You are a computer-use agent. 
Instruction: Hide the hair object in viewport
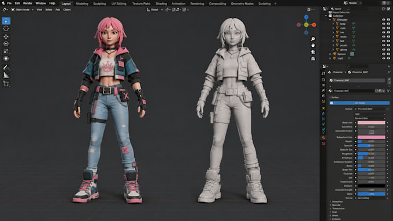(384, 32)
